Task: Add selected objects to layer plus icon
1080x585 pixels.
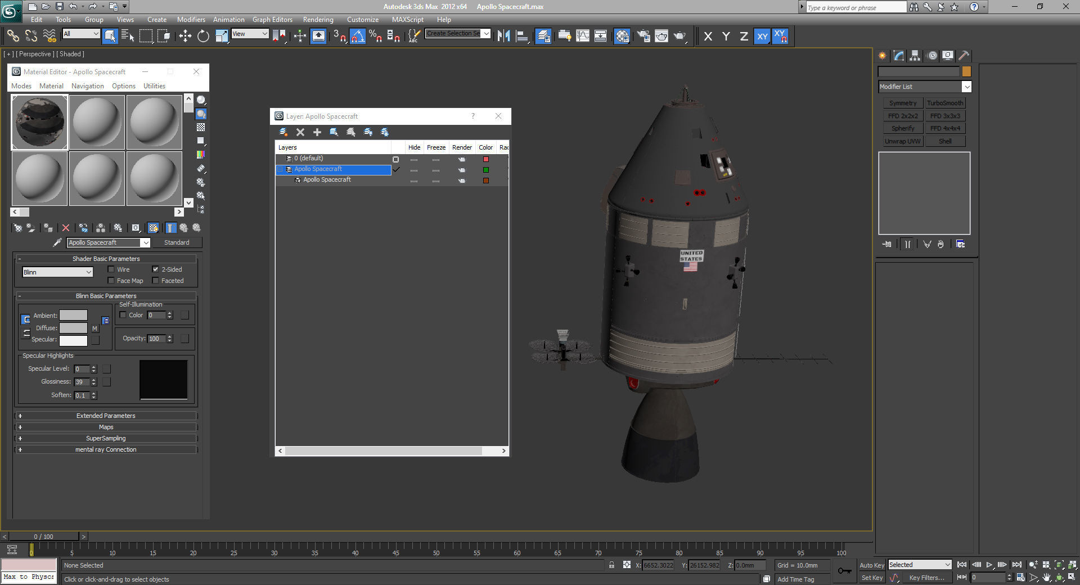Action: tap(317, 132)
